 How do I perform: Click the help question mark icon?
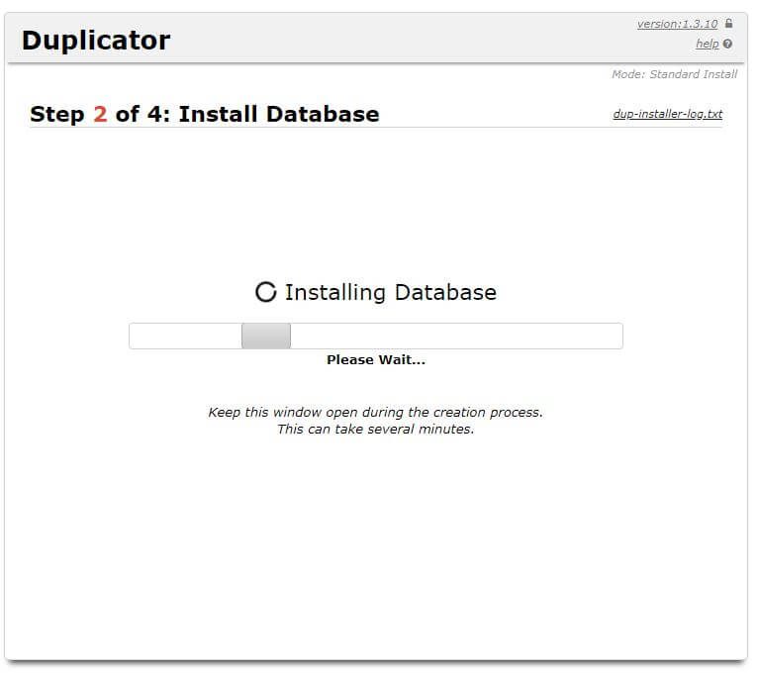727,44
